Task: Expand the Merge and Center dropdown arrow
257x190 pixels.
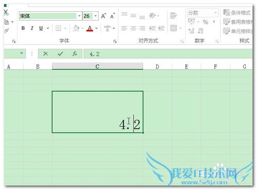Action: click(180, 28)
